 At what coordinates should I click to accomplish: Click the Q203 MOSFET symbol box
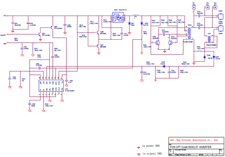[118, 17]
